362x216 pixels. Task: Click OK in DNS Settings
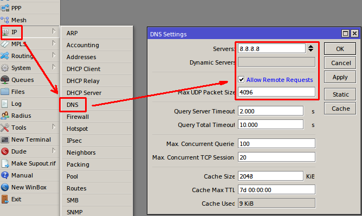340,49
